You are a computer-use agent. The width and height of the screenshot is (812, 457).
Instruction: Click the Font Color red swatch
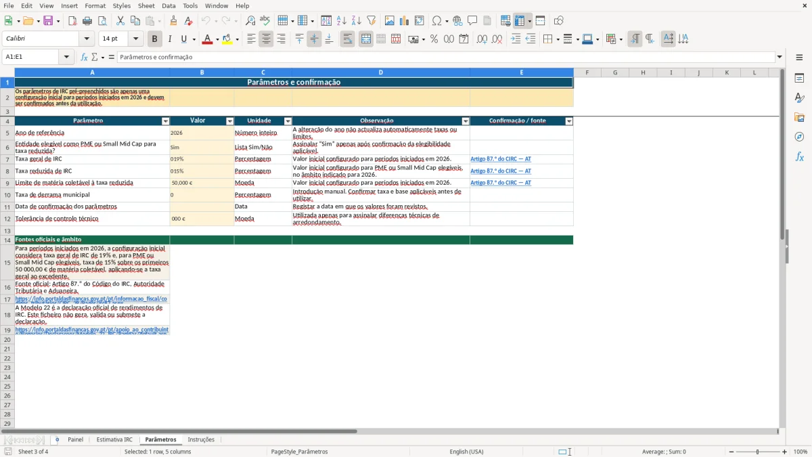[207, 39]
